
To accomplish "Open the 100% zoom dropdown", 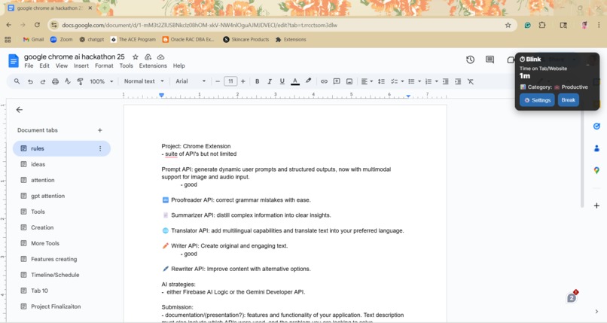I will [x=102, y=81].
